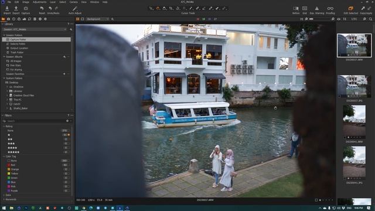Expand the Date filter group
375x211 pixels.
point(4,195)
